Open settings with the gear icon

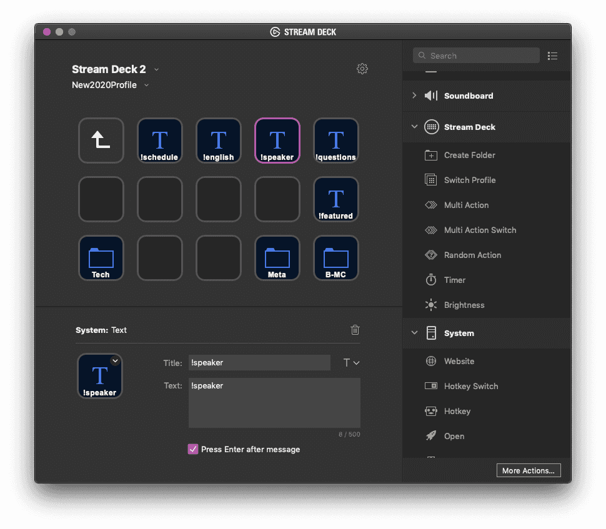[362, 69]
